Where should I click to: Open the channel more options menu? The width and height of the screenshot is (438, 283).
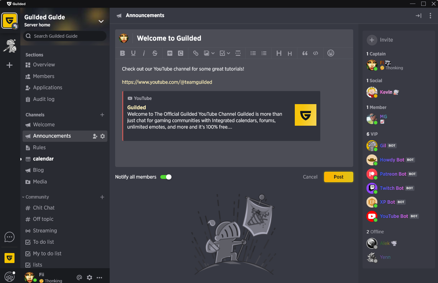430,15
